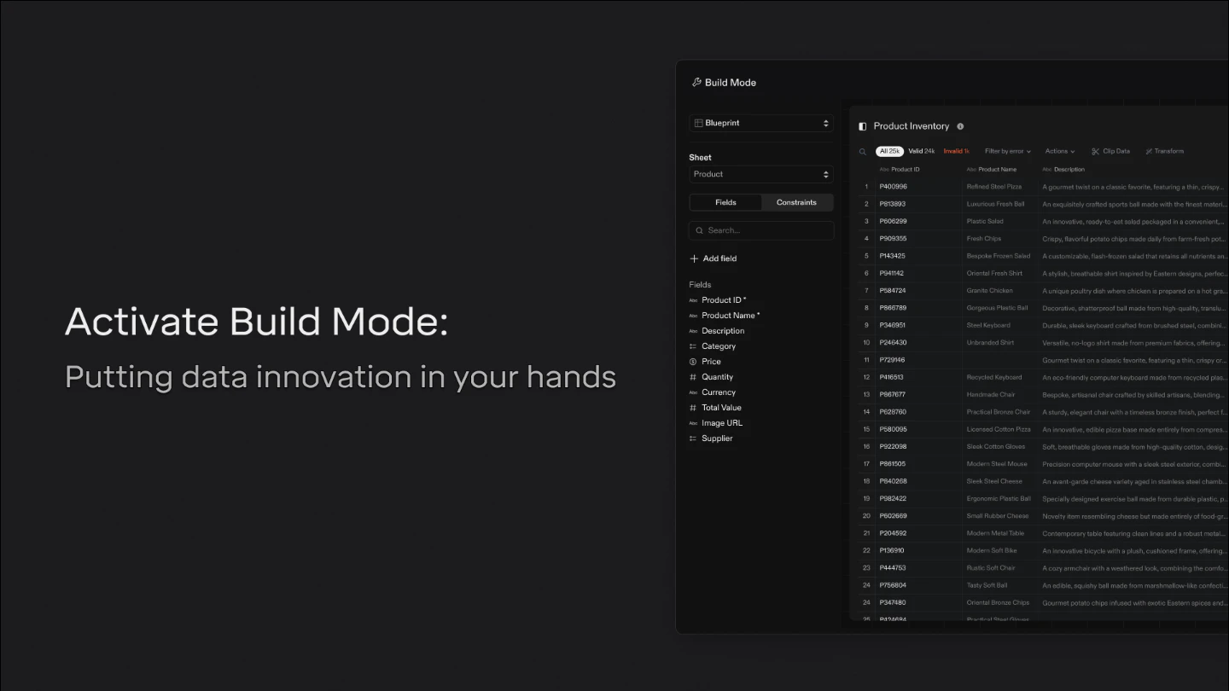Open Transform using its wand icon
The height and width of the screenshot is (691, 1229).
click(x=1147, y=151)
